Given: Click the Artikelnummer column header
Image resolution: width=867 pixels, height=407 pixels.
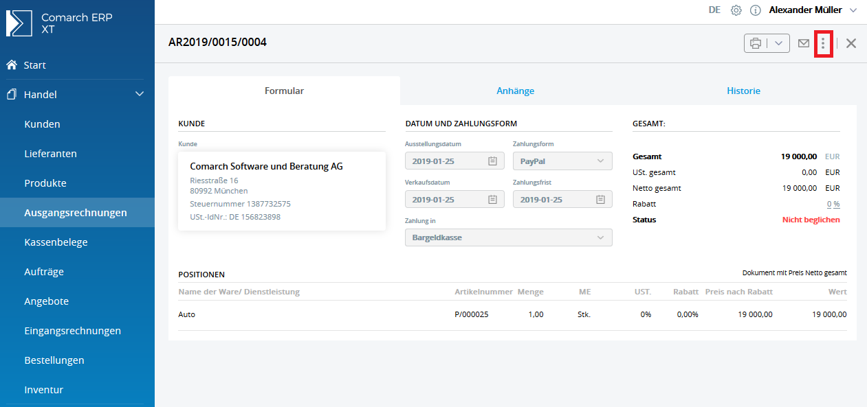Looking at the screenshot, I should (483, 292).
